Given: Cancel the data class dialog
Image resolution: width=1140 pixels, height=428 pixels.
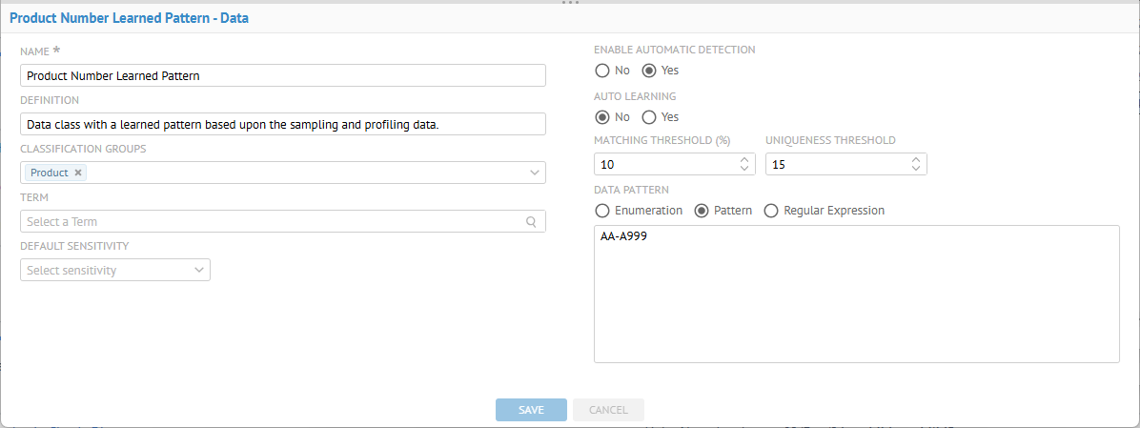Looking at the screenshot, I should pos(608,410).
